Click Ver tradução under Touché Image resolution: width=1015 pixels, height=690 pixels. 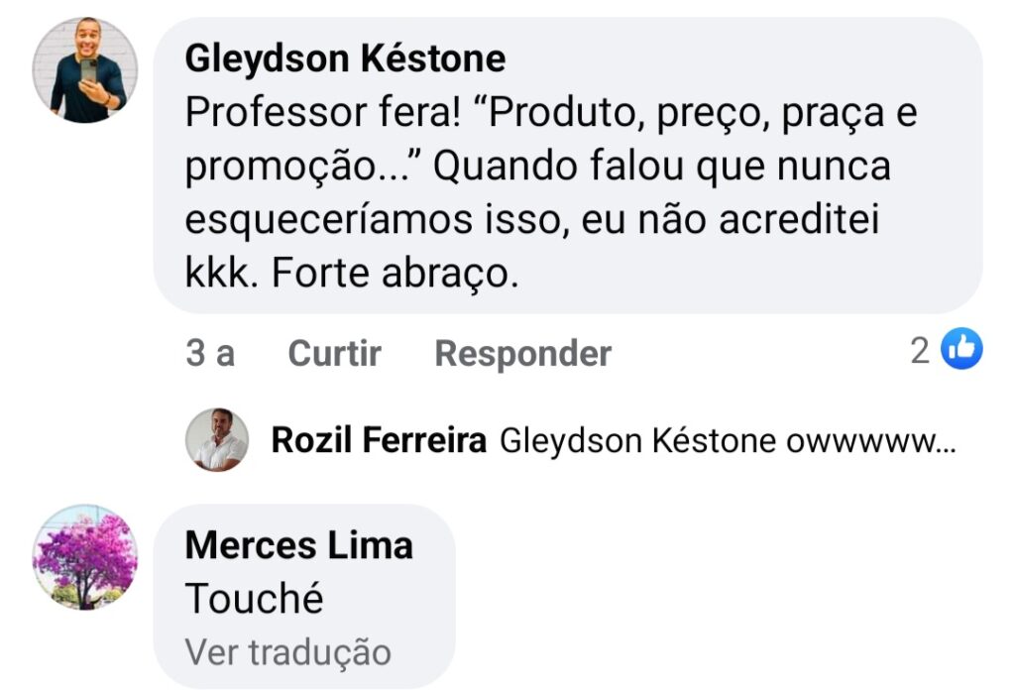[287, 652]
